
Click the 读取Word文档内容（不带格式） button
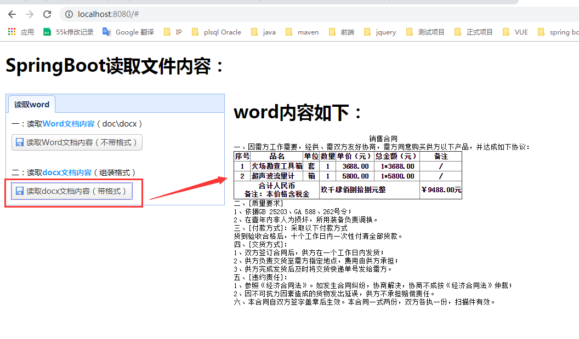pyautogui.click(x=77, y=142)
